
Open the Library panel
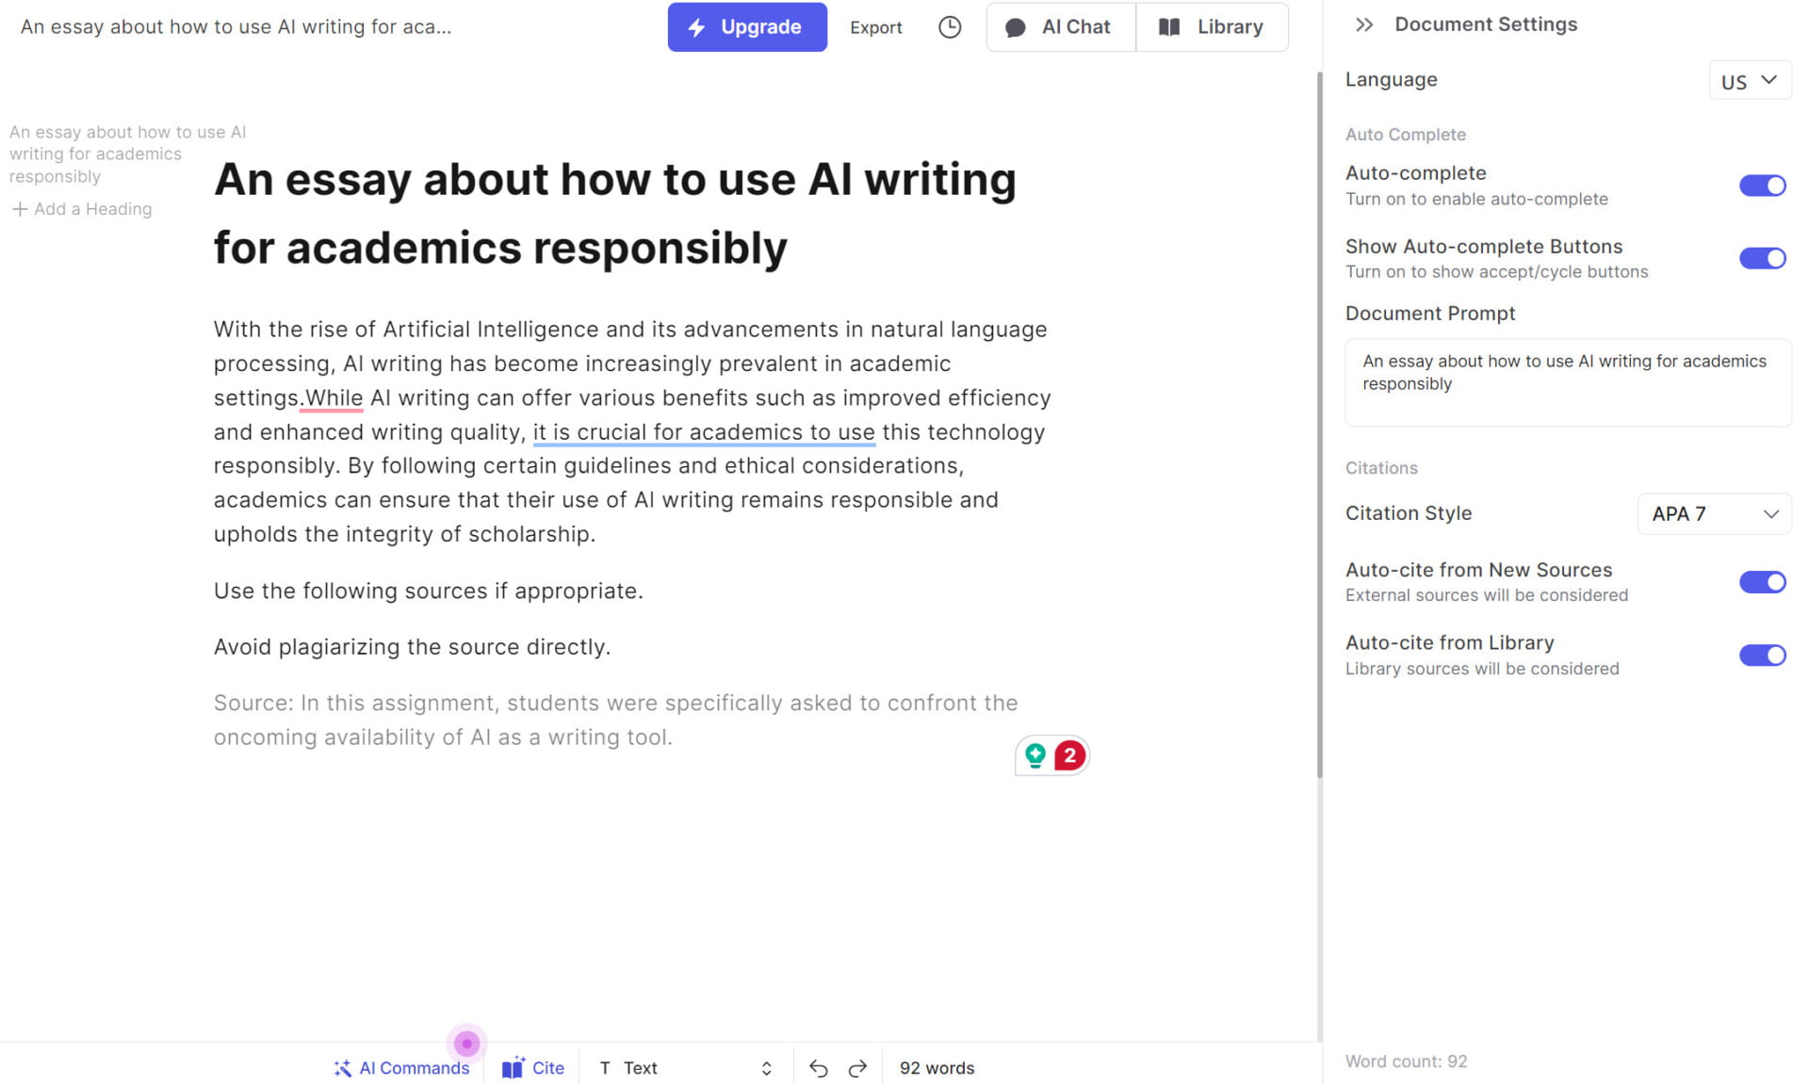[x=1213, y=27]
